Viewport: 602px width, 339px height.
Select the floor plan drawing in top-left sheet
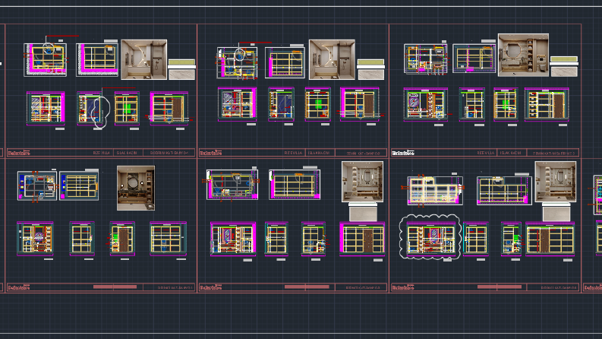(x=46, y=59)
